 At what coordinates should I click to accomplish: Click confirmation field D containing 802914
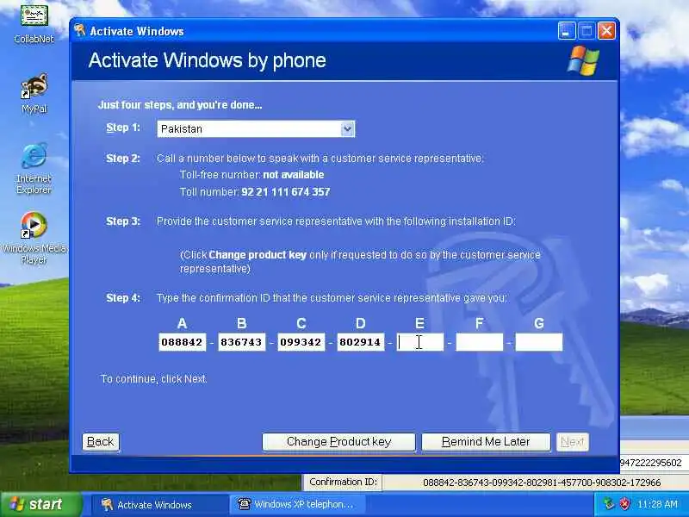pyautogui.click(x=360, y=342)
